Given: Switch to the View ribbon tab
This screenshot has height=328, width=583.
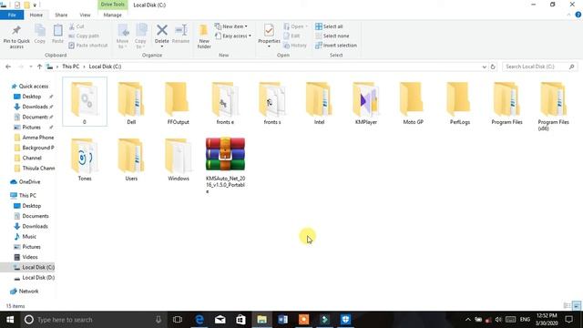Looking at the screenshot, I should point(85,15).
